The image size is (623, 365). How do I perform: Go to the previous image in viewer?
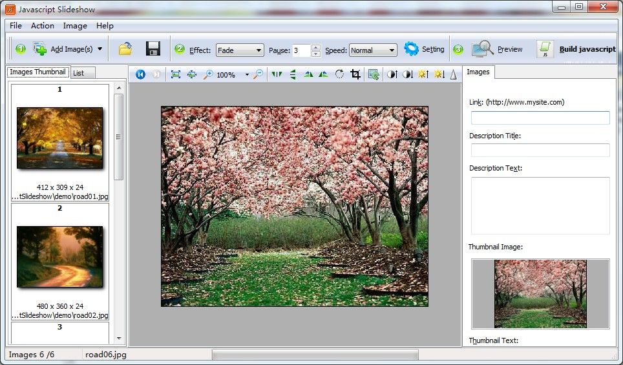140,74
